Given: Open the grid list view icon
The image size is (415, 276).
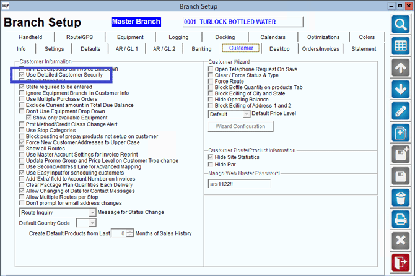Looking at the screenshot, I should 400,46.
